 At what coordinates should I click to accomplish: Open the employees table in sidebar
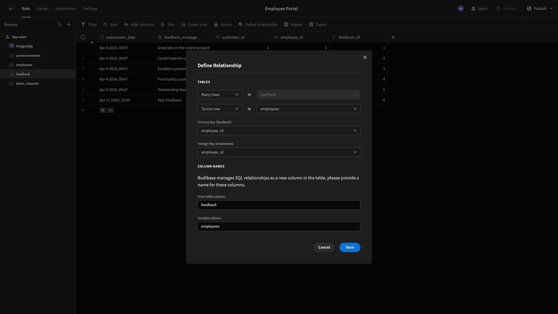pyautogui.click(x=38, y=65)
